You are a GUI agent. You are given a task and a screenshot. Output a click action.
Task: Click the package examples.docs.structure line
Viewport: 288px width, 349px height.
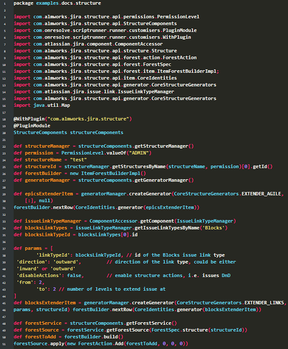pos(57,3)
